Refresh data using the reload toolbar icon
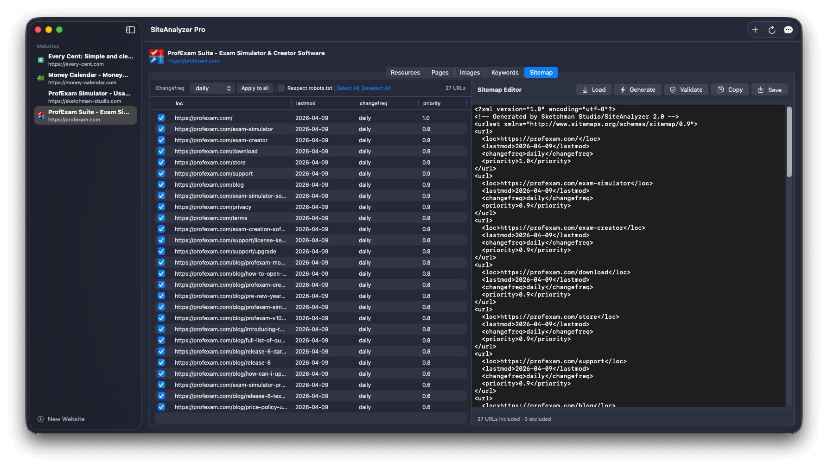This screenshot has width=828, height=468. click(x=771, y=30)
